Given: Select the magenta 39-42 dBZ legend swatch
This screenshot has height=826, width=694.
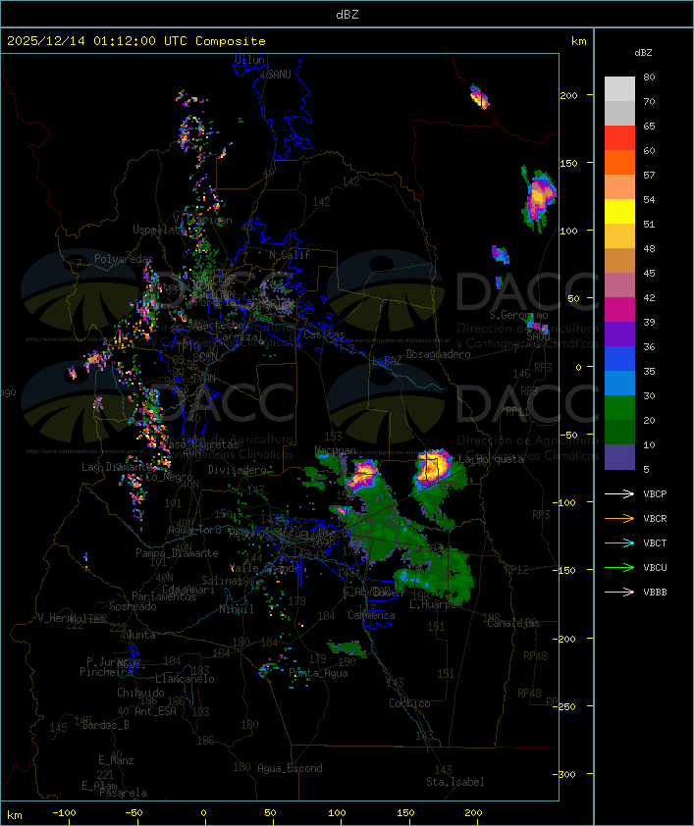Looking at the screenshot, I should [619, 309].
